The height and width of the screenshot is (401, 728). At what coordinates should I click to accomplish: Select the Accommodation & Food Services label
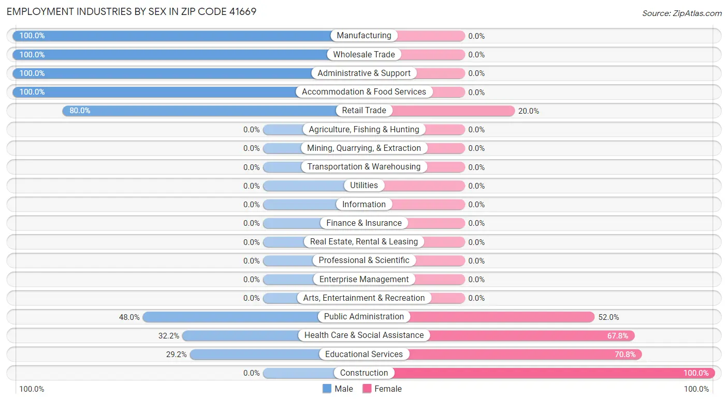coord(364,92)
